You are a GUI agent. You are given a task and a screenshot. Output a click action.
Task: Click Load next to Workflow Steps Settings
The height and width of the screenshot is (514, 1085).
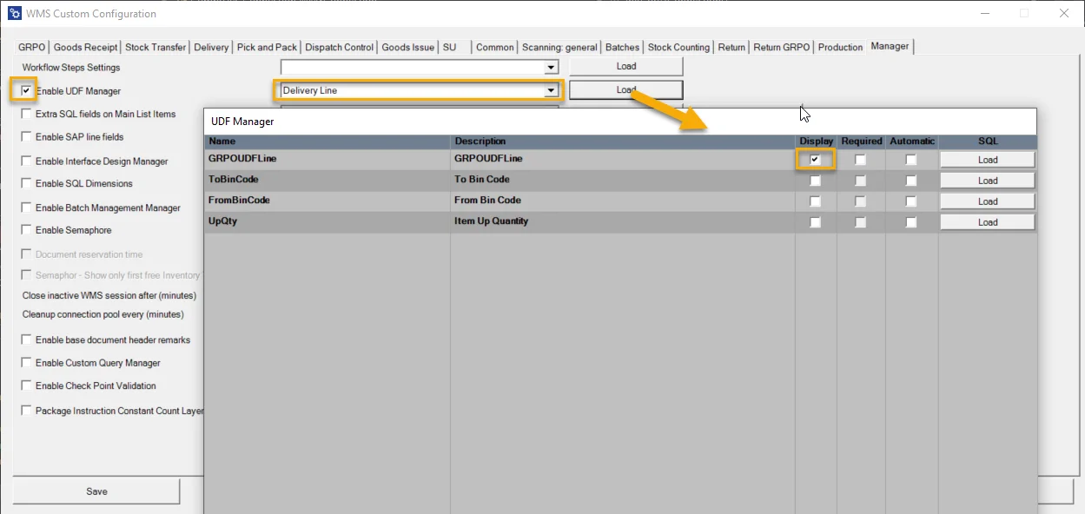[625, 66]
